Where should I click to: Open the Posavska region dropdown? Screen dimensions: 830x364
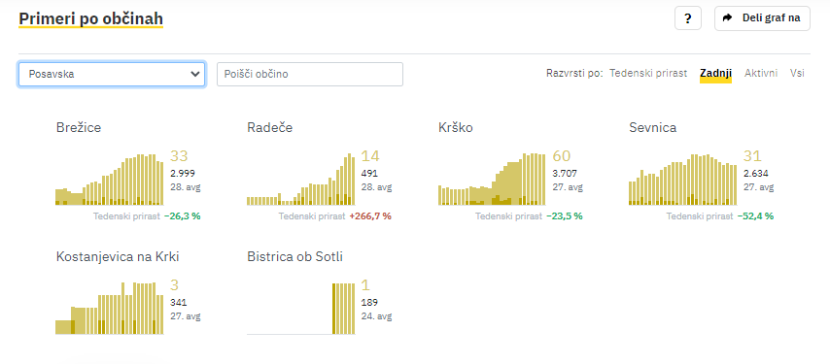click(x=112, y=74)
